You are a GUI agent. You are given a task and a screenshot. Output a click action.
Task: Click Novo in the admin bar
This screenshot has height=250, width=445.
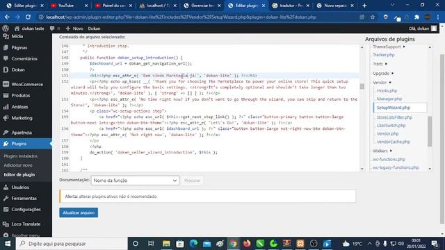point(74,28)
